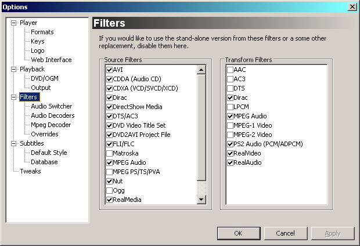This screenshot has width=360, height=246.
Task: Go to the Tweaks options page
Action: coord(30,171)
